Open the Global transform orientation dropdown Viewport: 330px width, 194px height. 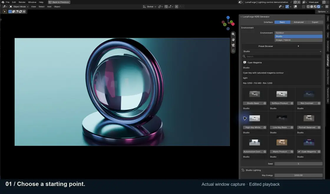pos(150,6)
